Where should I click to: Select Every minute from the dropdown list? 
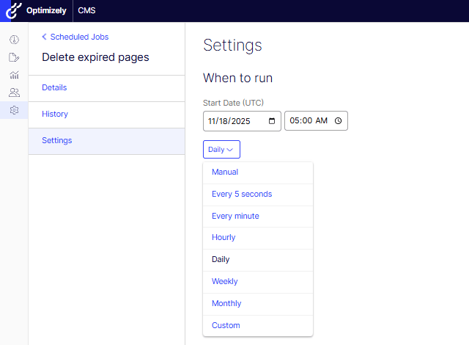(235, 217)
